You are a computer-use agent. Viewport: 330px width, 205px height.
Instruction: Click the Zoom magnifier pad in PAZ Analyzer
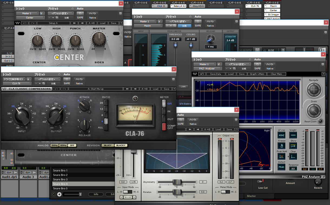314,111
